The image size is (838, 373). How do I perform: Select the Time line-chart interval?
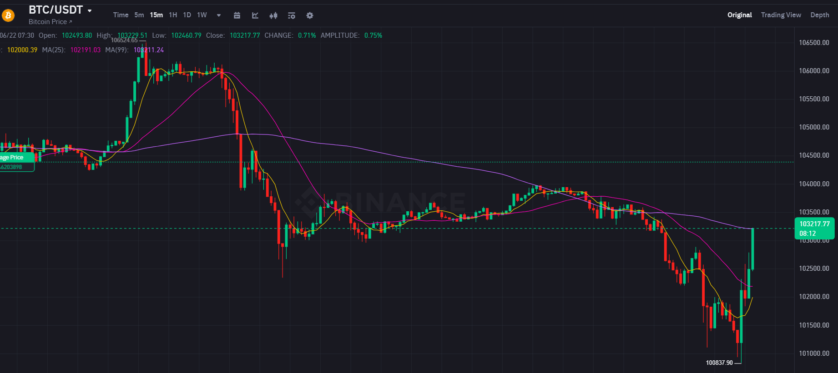click(x=121, y=15)
